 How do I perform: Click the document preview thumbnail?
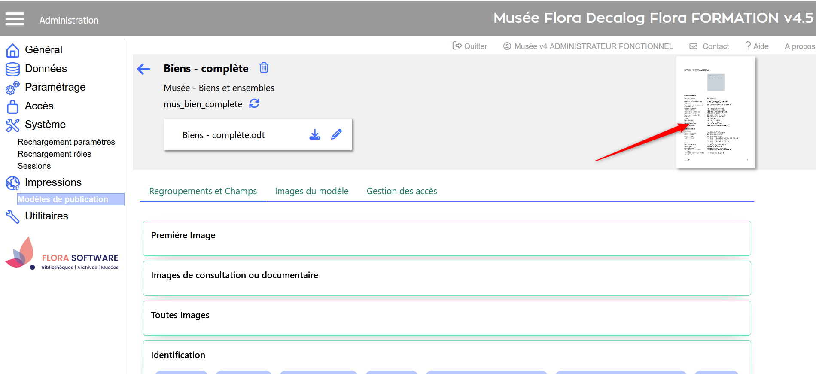coord(716,113)
